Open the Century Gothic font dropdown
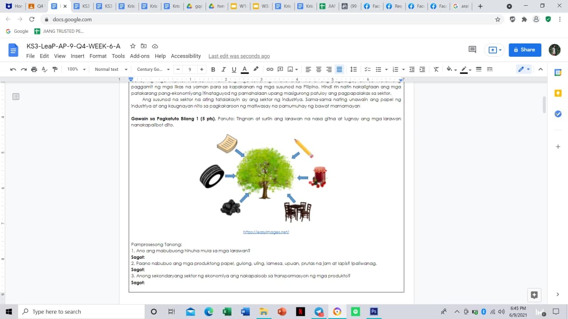568x319 pixels. click(x=153, y=69)
